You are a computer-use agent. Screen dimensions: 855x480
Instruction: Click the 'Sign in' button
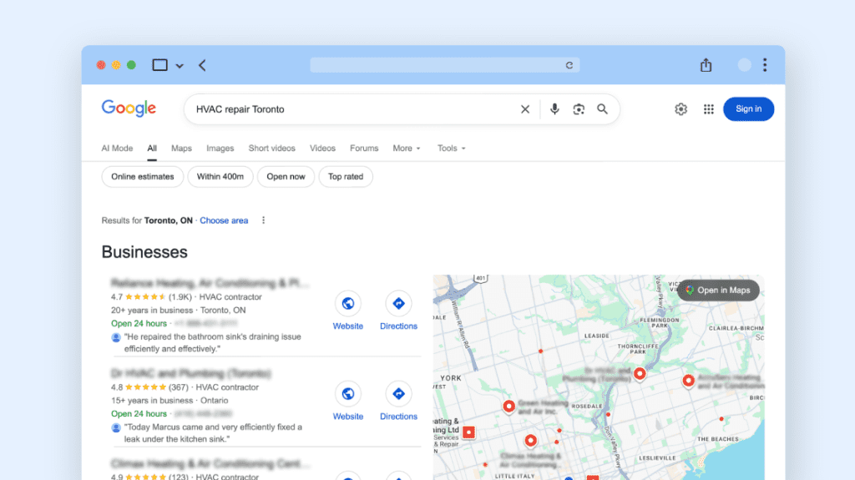748,109
